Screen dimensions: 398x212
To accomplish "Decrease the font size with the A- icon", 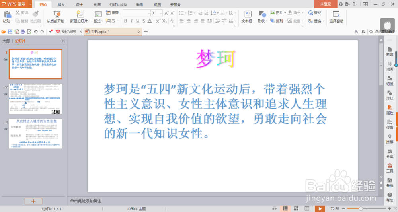I will pyautogui.click(x=172, y=13).
